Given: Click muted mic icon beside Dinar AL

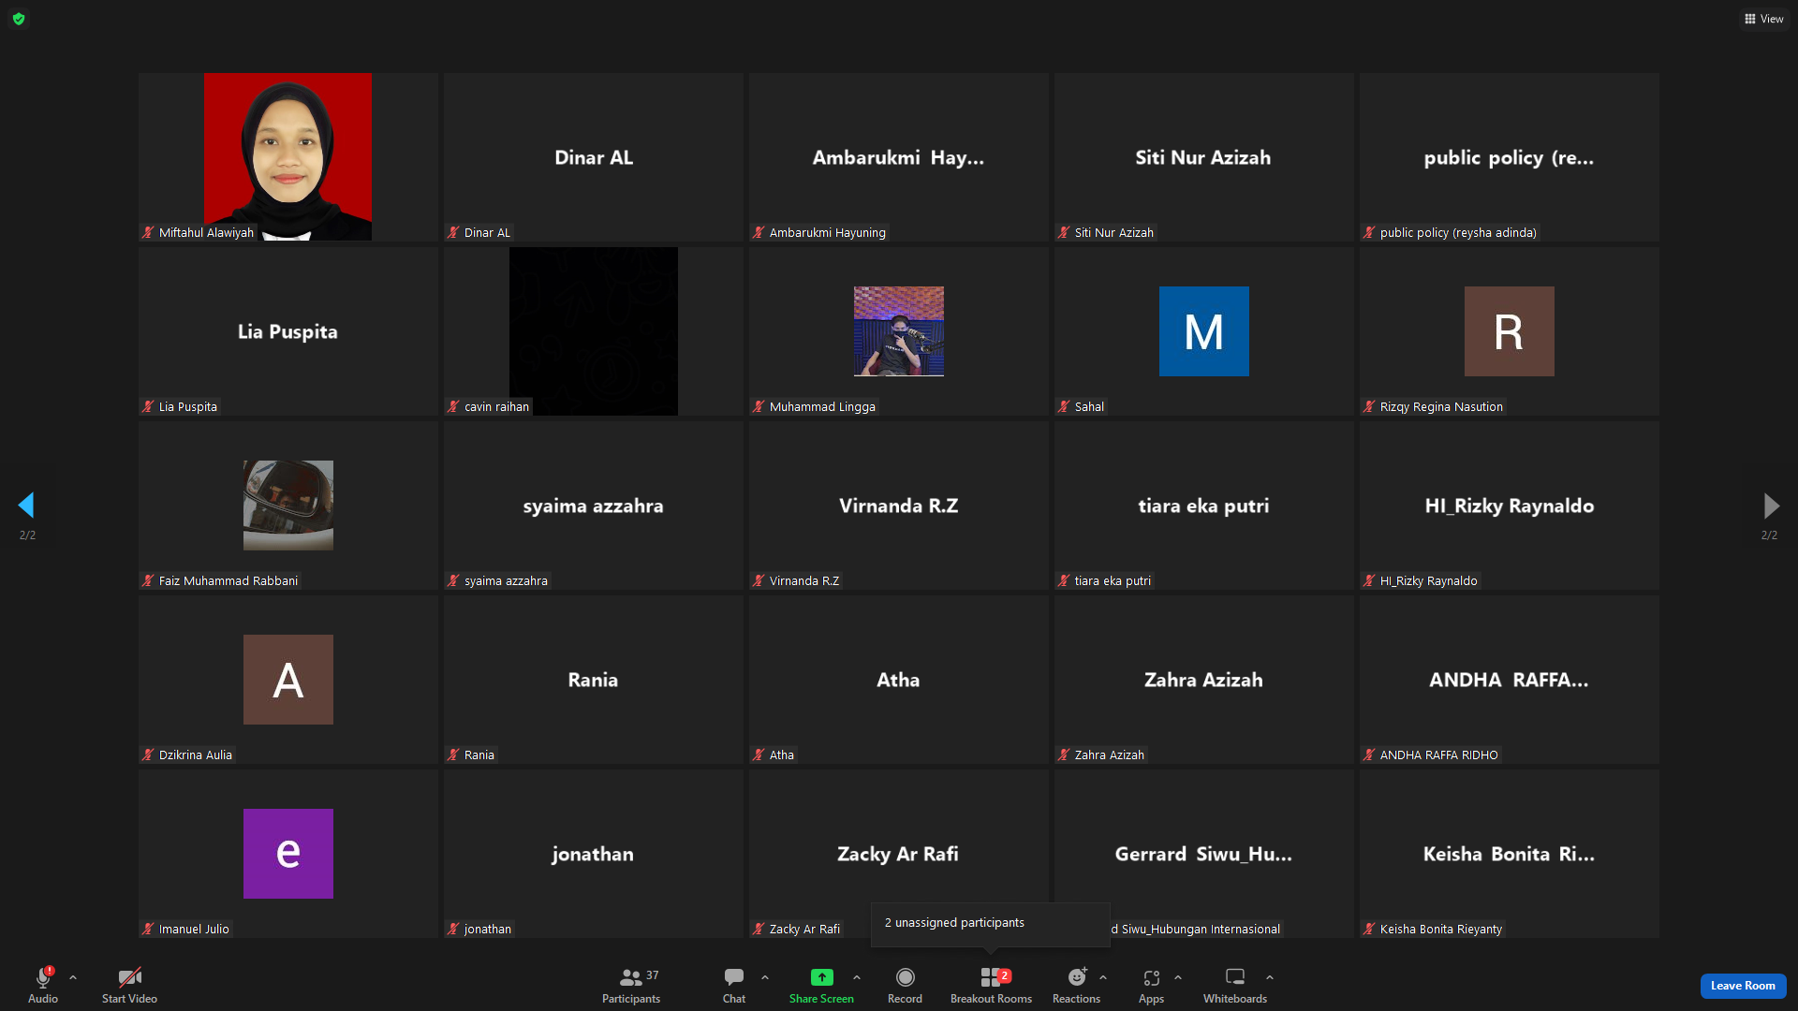Looking at the screenshot, I should click(453, 232).
